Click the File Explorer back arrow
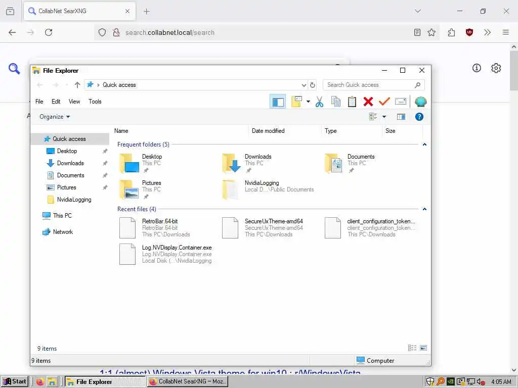 click(x=40, y=85)
